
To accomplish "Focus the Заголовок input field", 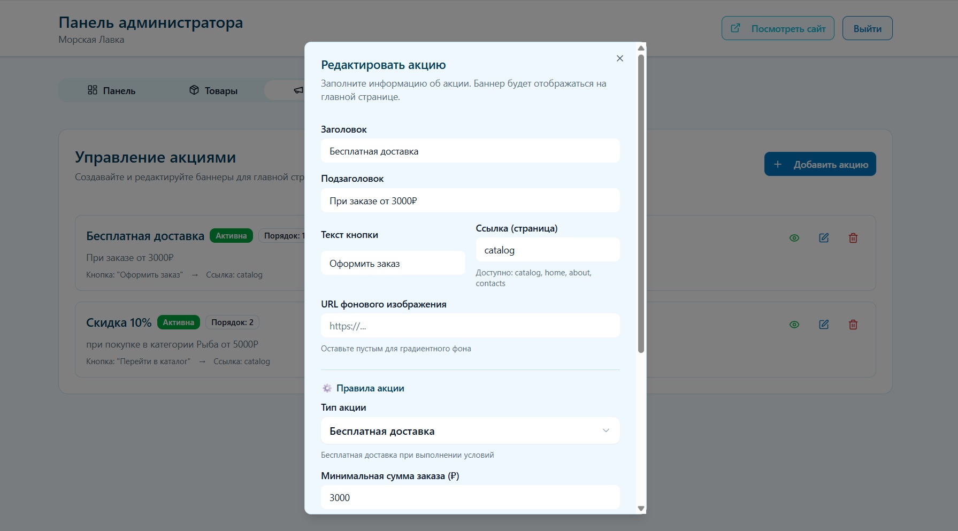I will (x=470, y=151).
